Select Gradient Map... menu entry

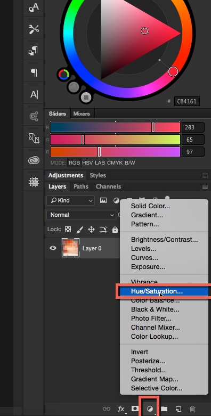click(x=155, y=379)
